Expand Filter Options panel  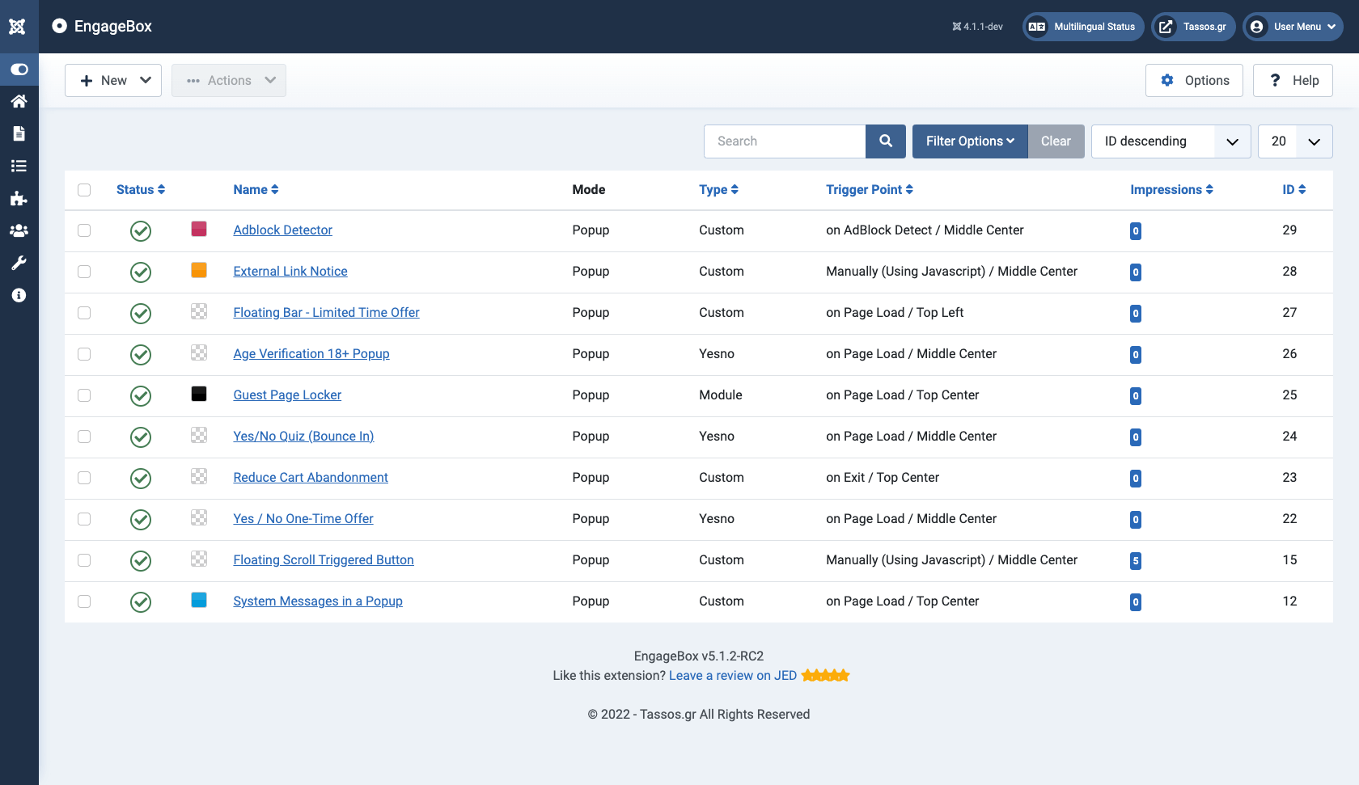970,141
